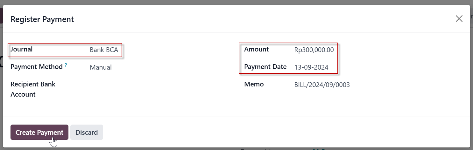Click the Recipient Bank Account label
Screen dimensions: 473x150
(x=33, y=89)
